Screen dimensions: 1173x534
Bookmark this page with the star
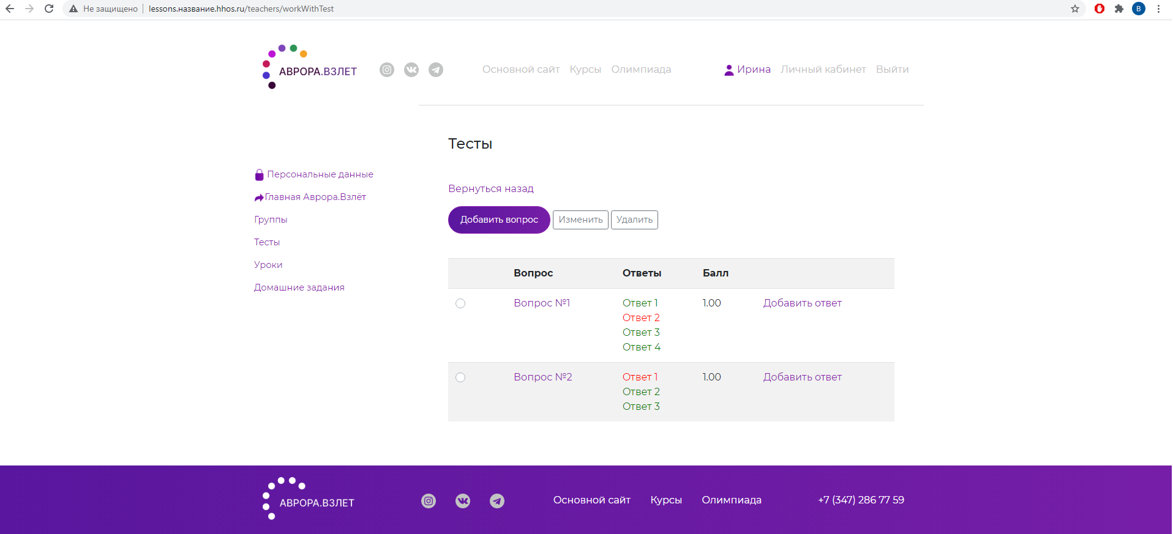tap(1075, 9)
